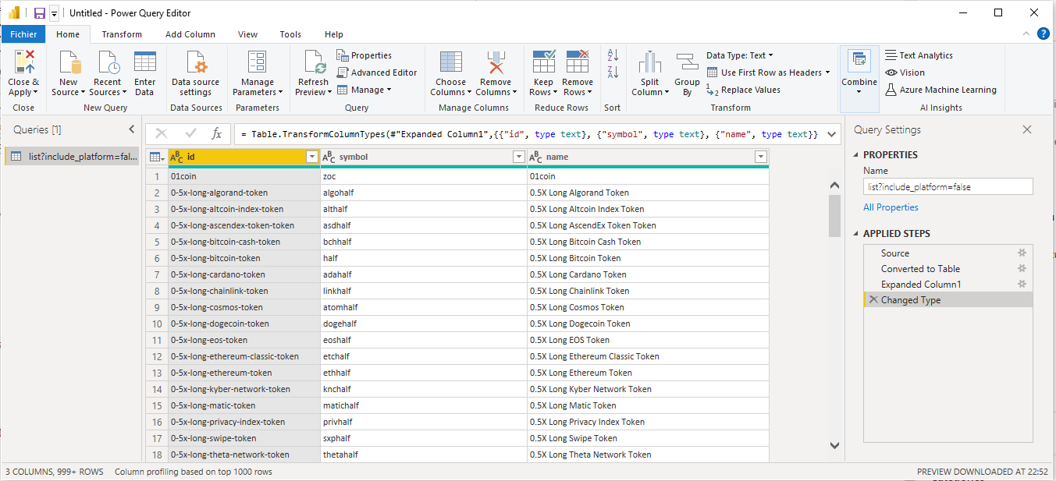Screen dimensions: 1056x481
Task: Click the Group By icon
Action: pos(687,62)
